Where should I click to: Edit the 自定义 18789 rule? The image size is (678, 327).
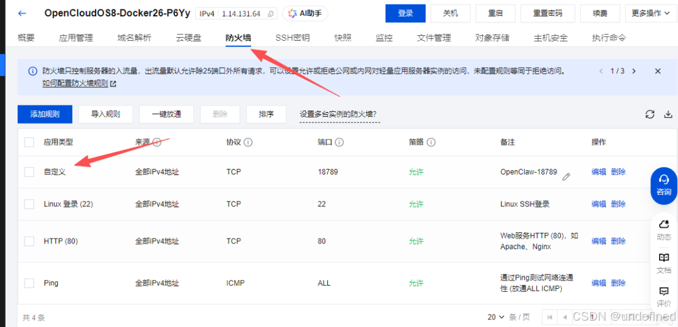tap(599, 172)
